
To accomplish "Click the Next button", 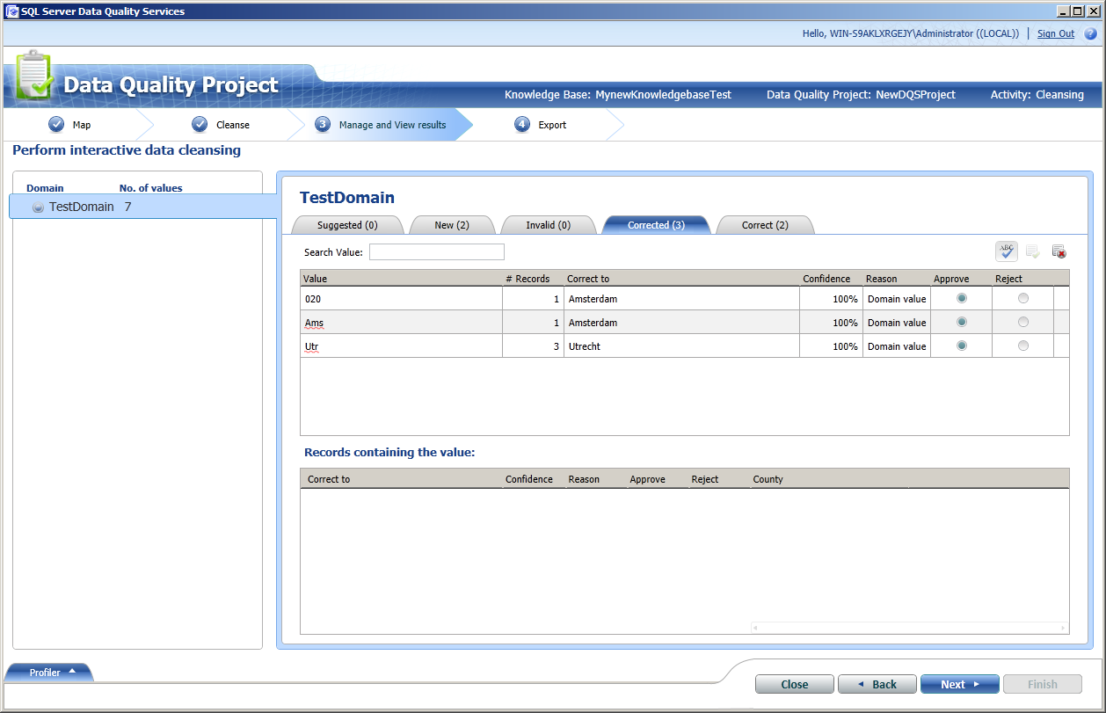I will (x=959, y=684).
